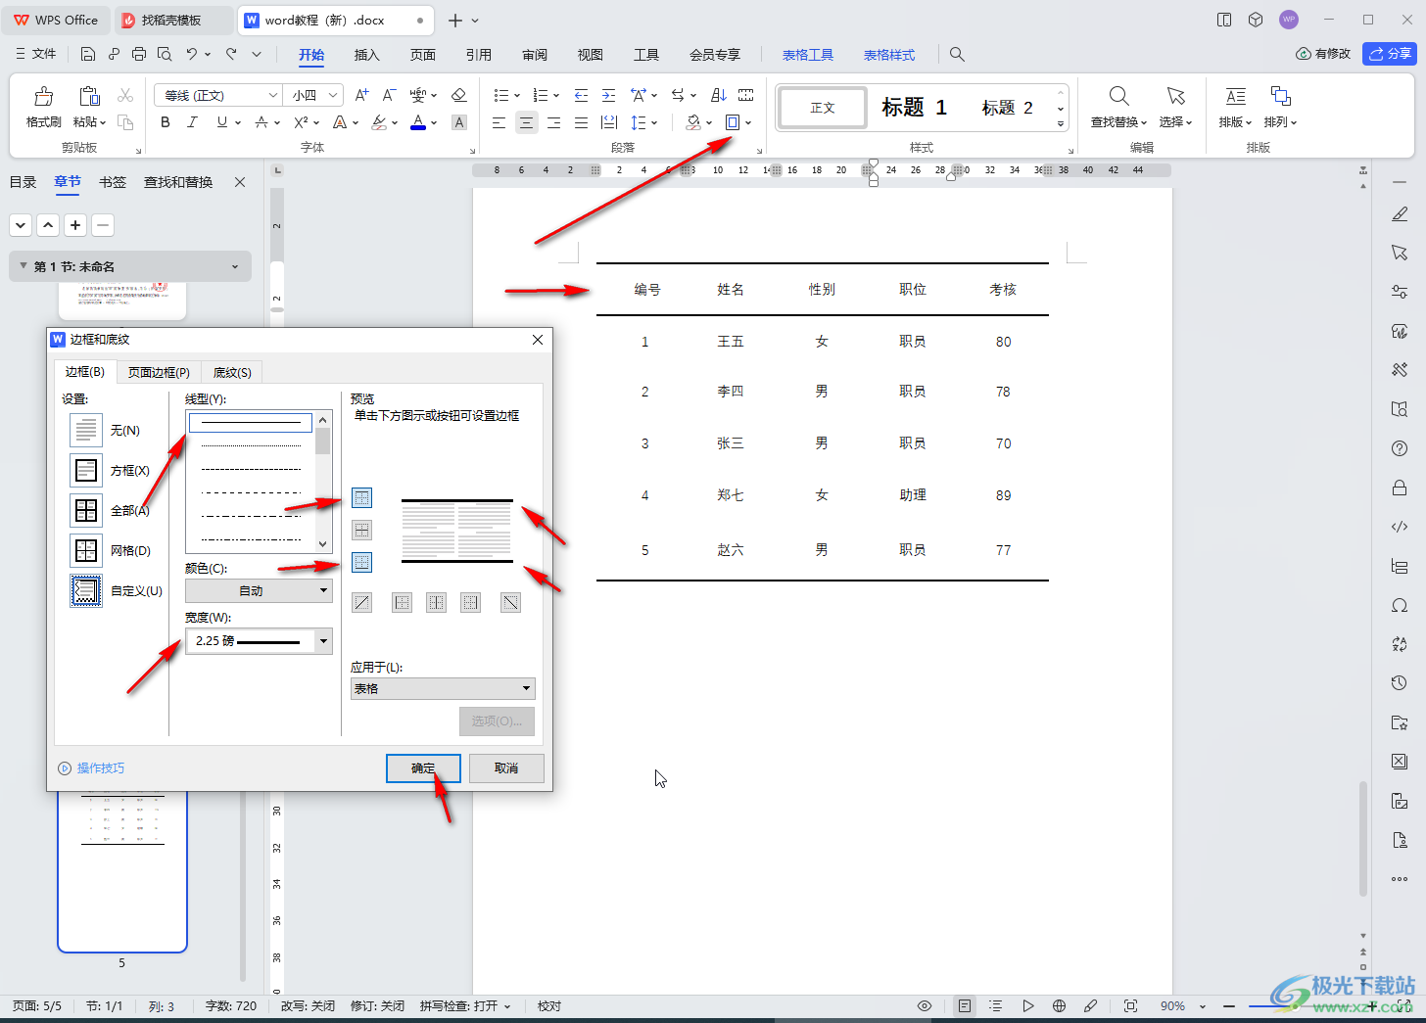
Task: Click the save icon in quick toolbar
Action: (88, 54)
